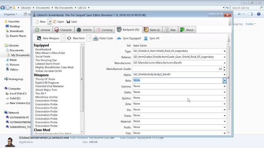Viewport: 264px width, 148px height.
Task: Open the New button dropdown arrow
Action: pyautogui.click(x=50, y=22)
